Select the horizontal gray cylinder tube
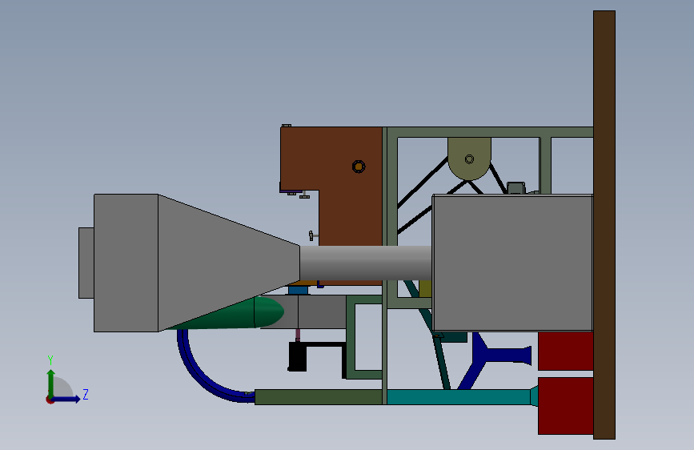The width and height of the screenshot is (694, 450). point(366,263)
